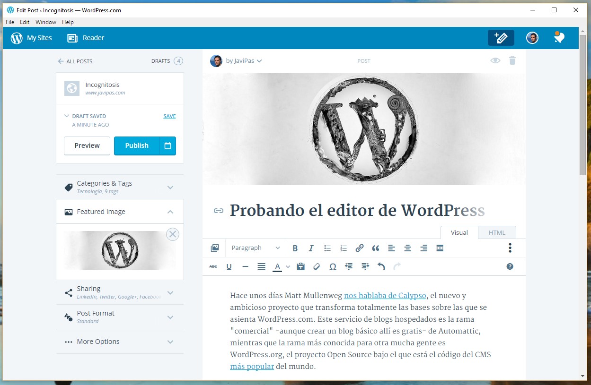Image resolution: width=591 pixels, height=385 pixels.
Task: Expand the Sharing section
Action: [120, 292]
